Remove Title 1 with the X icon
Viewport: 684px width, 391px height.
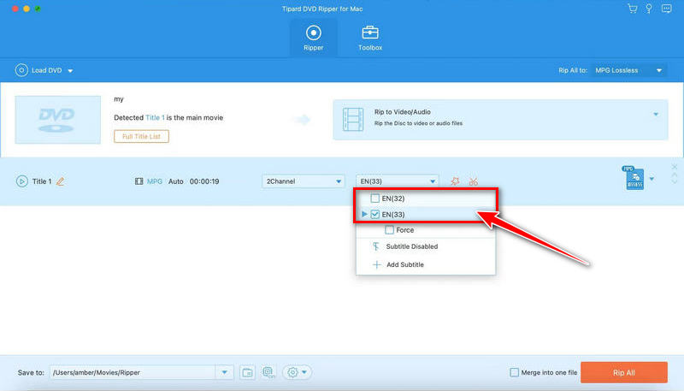[675, 167]
